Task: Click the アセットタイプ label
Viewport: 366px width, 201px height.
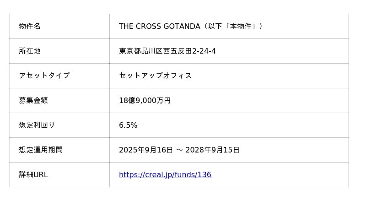Action: coord(44,76)
